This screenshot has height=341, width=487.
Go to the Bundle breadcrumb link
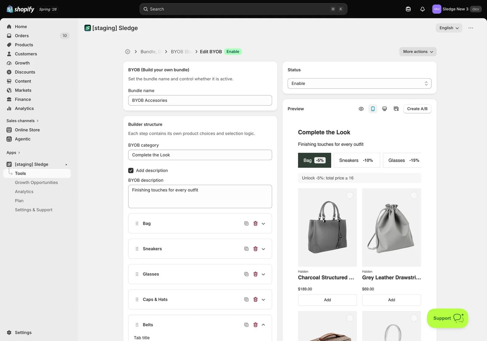pos(151,52)
